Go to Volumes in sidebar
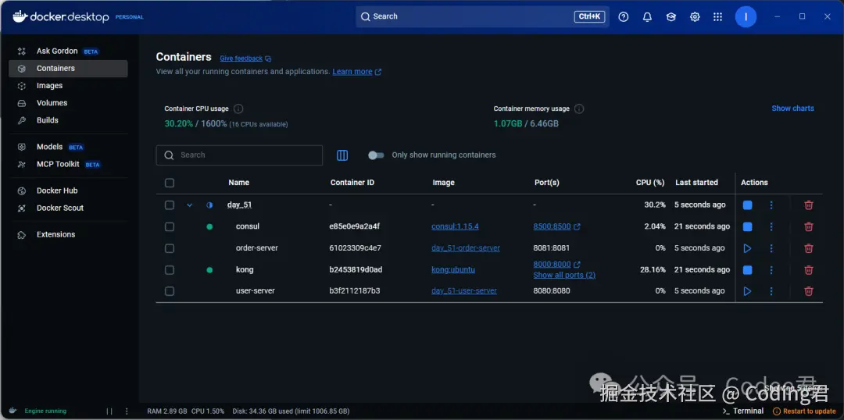Screen dimensions: 844x420 pos(68,103)
